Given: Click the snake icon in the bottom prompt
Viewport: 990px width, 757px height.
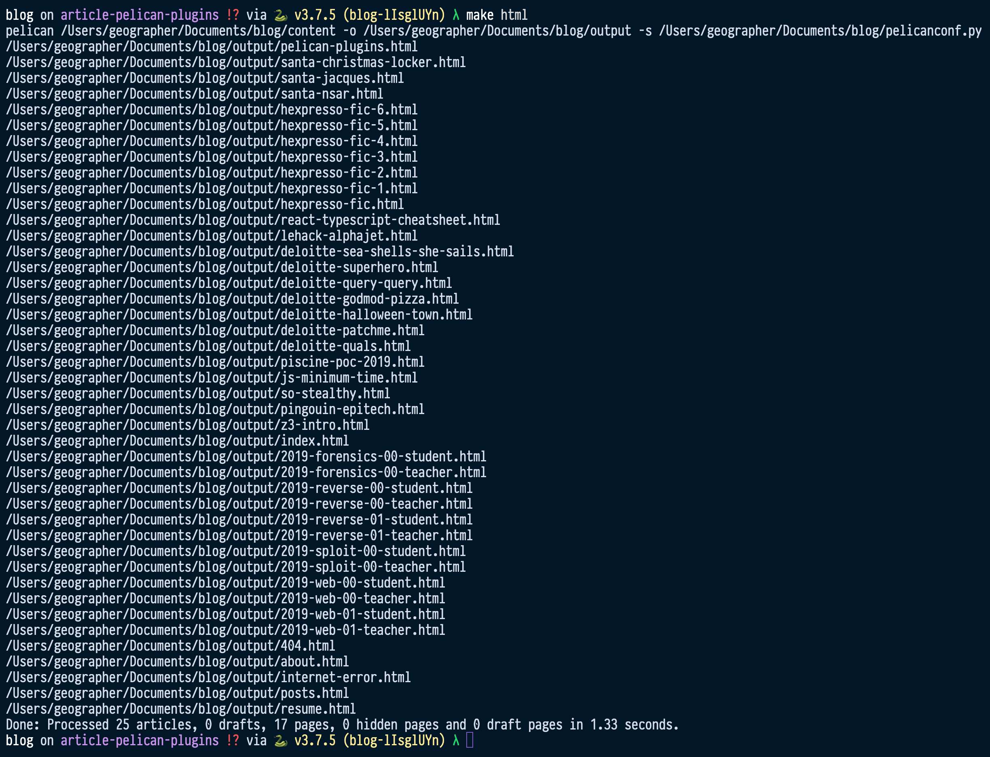Looking at the screenshot, I should pos(280,740).
